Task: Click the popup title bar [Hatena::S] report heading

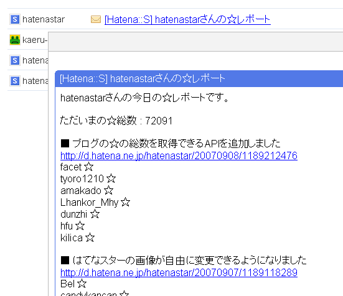Action: point(143,78)
